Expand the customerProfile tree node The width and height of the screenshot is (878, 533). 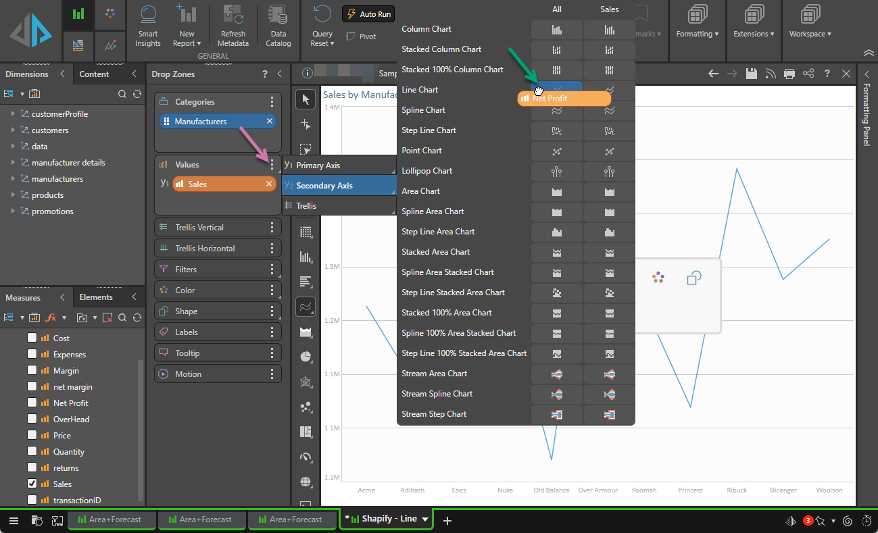(x=13, y=114)
